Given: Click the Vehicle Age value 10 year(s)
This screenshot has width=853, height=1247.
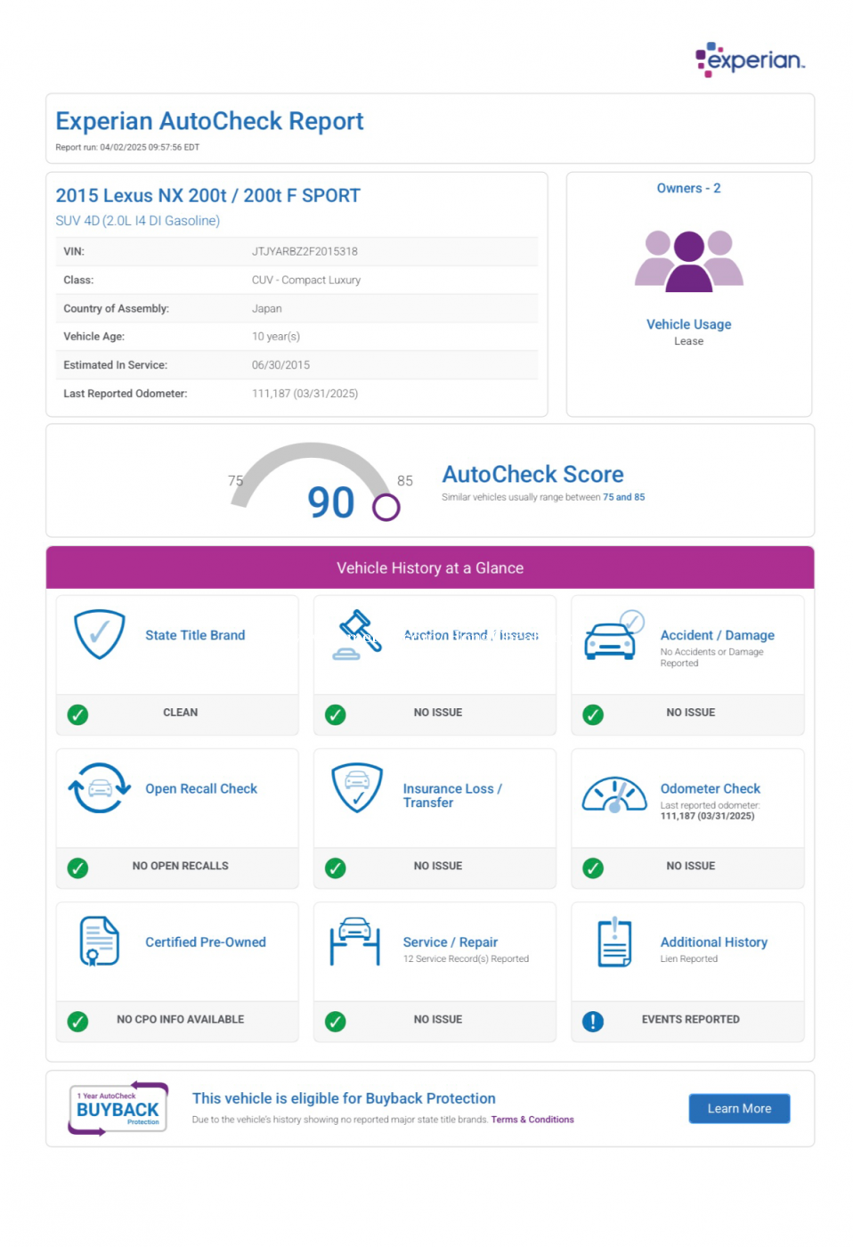Looking at the screenshot, I should click(x=275, y=336).
